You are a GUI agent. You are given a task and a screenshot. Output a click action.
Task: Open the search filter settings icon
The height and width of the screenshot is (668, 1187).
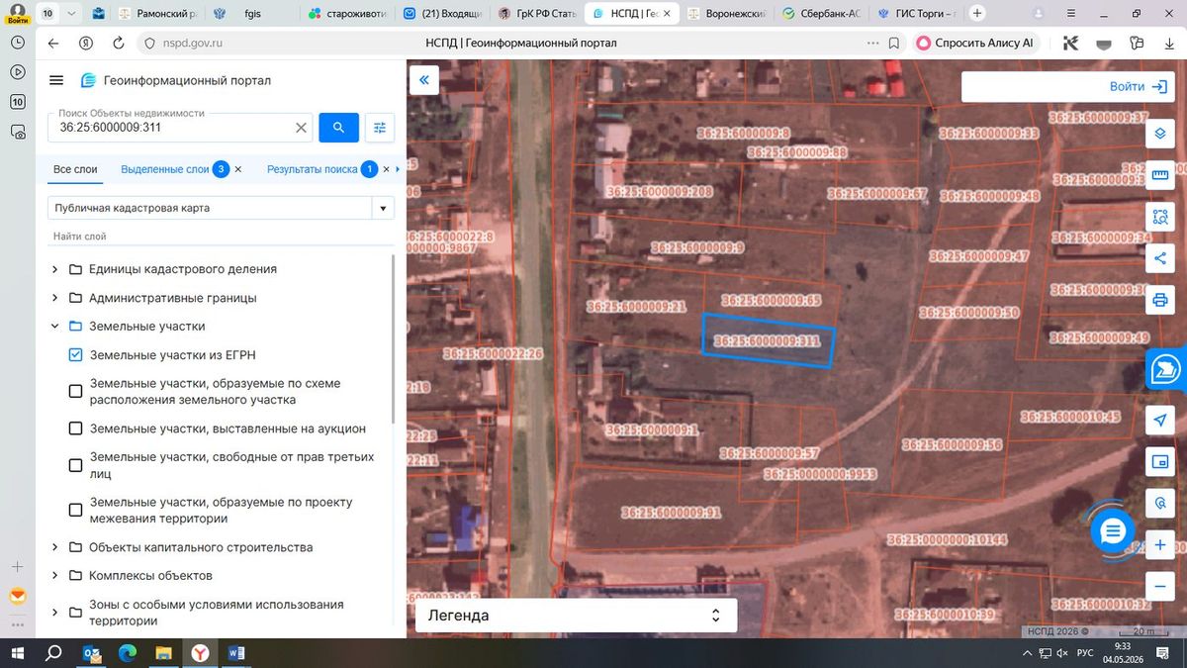[380, 127]
